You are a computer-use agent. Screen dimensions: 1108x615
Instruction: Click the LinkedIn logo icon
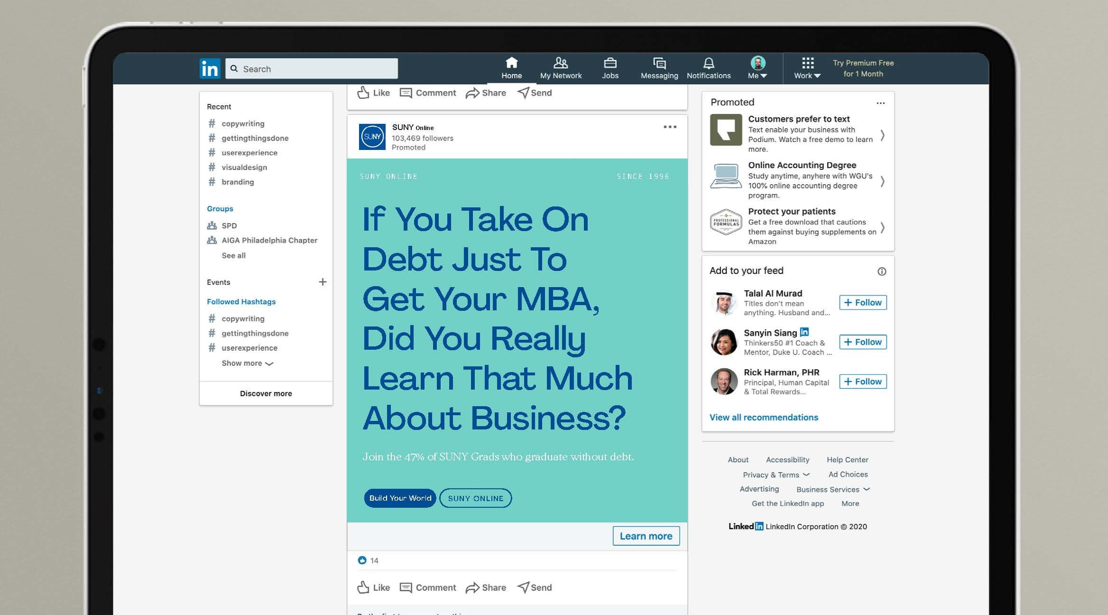210,68
